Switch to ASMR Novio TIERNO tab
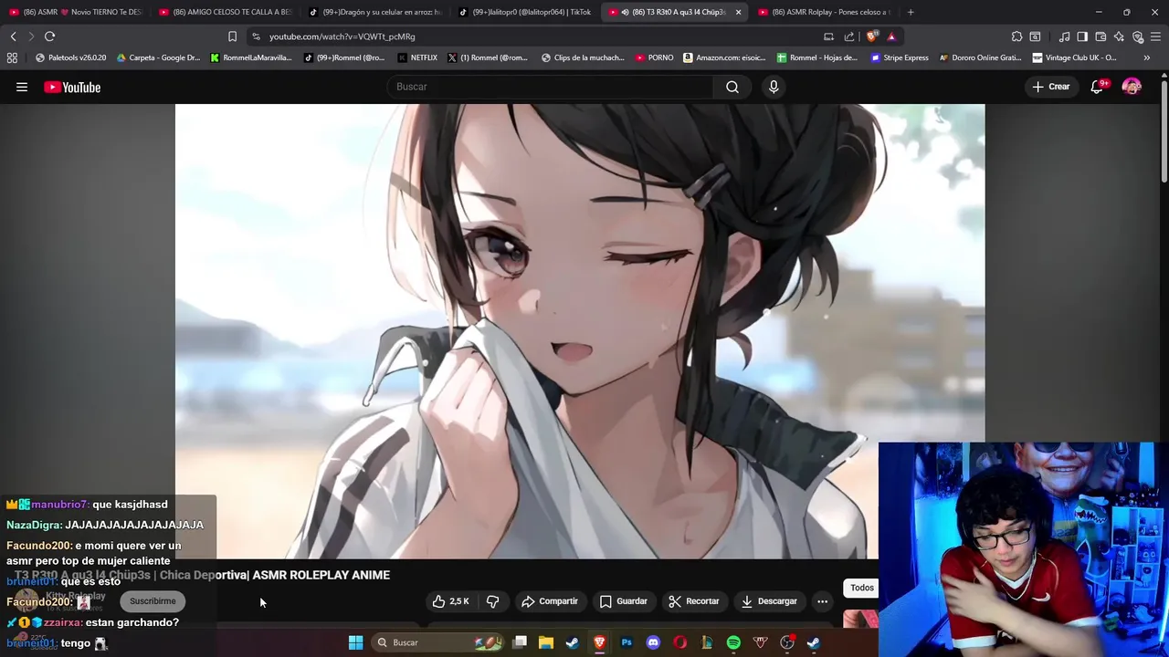The image size is (1169, 657). click(75, 12)
